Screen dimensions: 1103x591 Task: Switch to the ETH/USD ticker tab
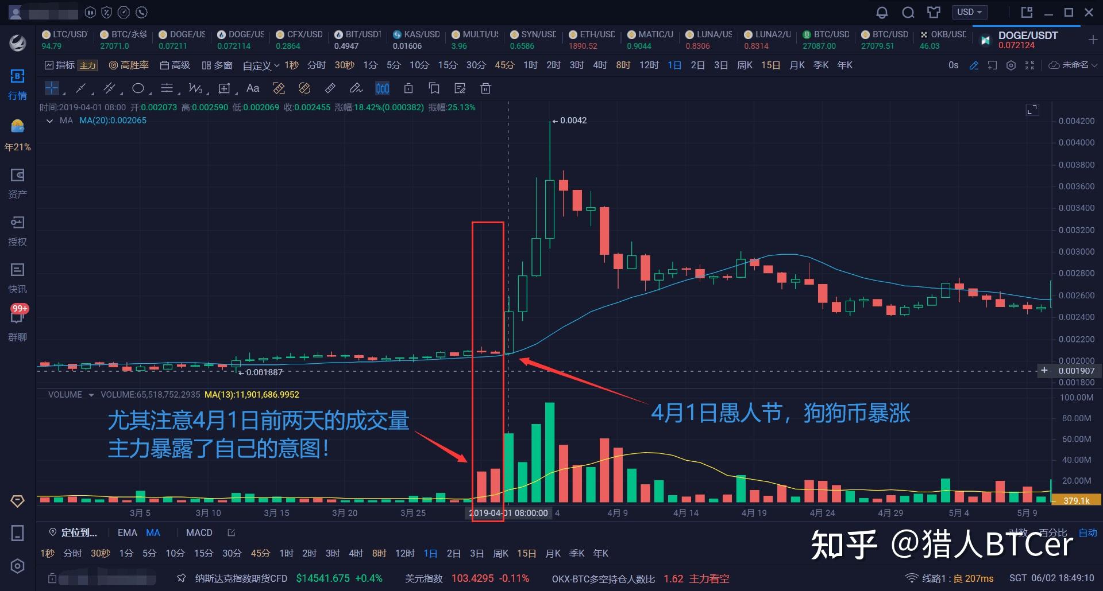click(x=592, y=40)
